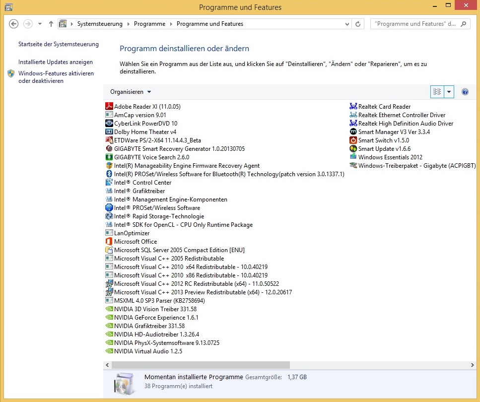Click the Intel Manageability Engine Firmware Recovery icon
480x402 pixels.
[x=109, y=165]
